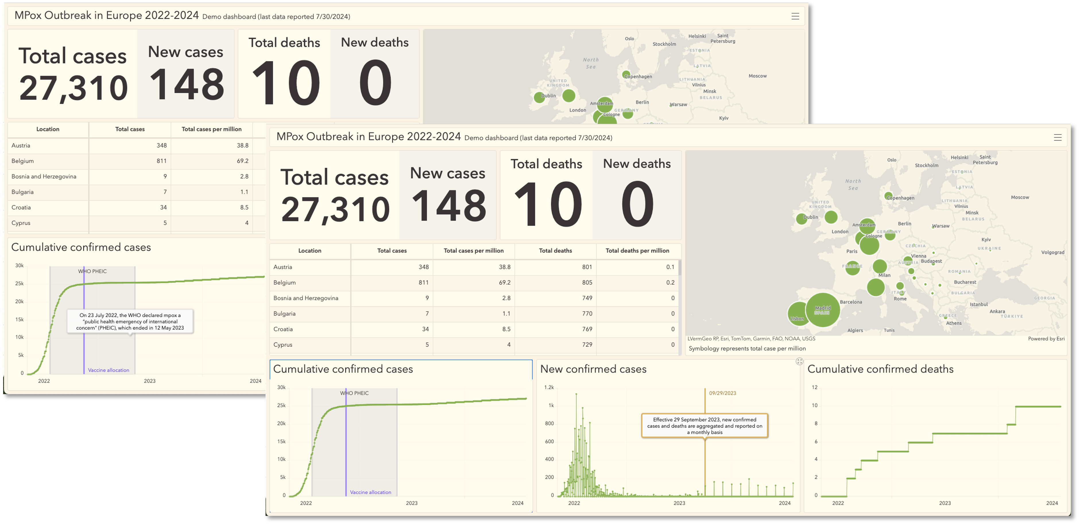Click the Milan circle on front map
The width and height of the screenshot is (1080, 525).
(880, 266)
